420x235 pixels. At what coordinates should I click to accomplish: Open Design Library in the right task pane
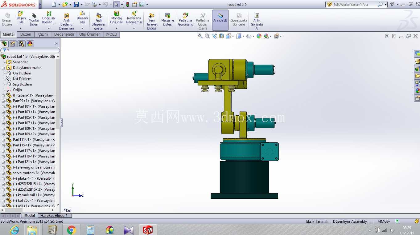coord(417,69)
